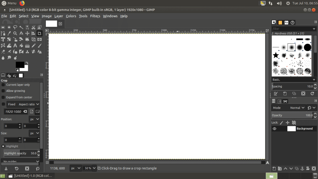Select the Ellipse Select tool
Image resolution: width=318 pixels, height=179 pixels.
pos(9,27)
